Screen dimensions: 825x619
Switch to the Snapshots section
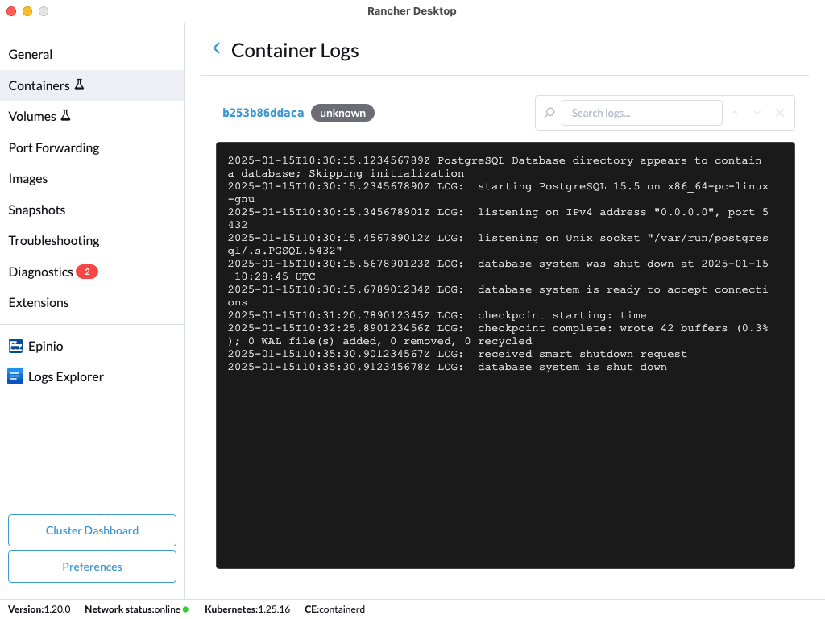pyautogui.click(x=36, y=210)
